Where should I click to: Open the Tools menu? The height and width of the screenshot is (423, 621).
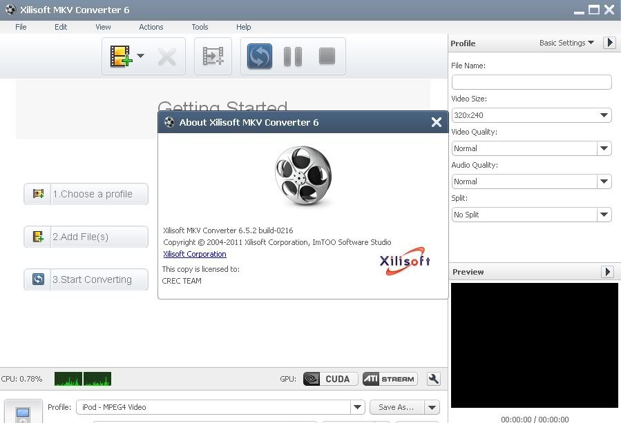(x=200, y=27)
